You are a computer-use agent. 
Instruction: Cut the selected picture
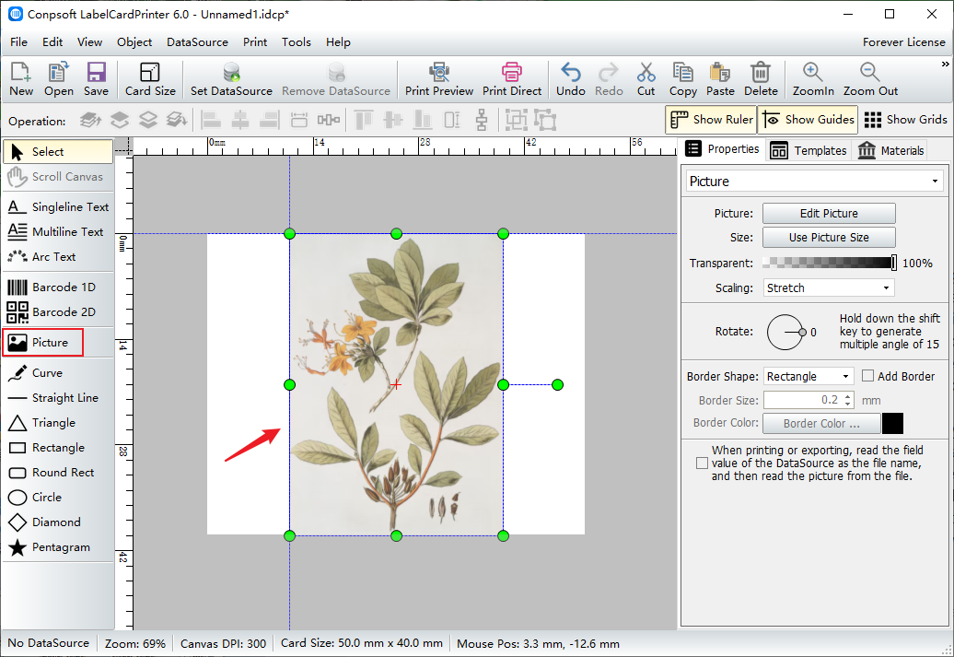tap(646, 79)
